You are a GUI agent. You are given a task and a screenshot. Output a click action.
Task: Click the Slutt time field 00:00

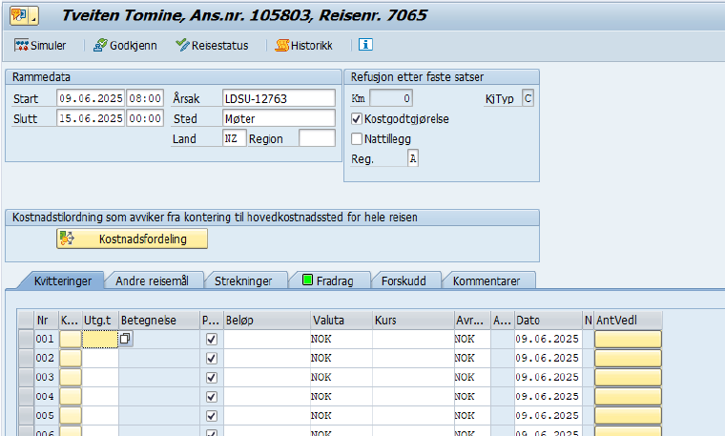click(x=145, y=118)
